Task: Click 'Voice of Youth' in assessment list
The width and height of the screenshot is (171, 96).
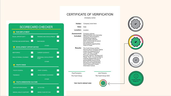Action: [88, 45]
